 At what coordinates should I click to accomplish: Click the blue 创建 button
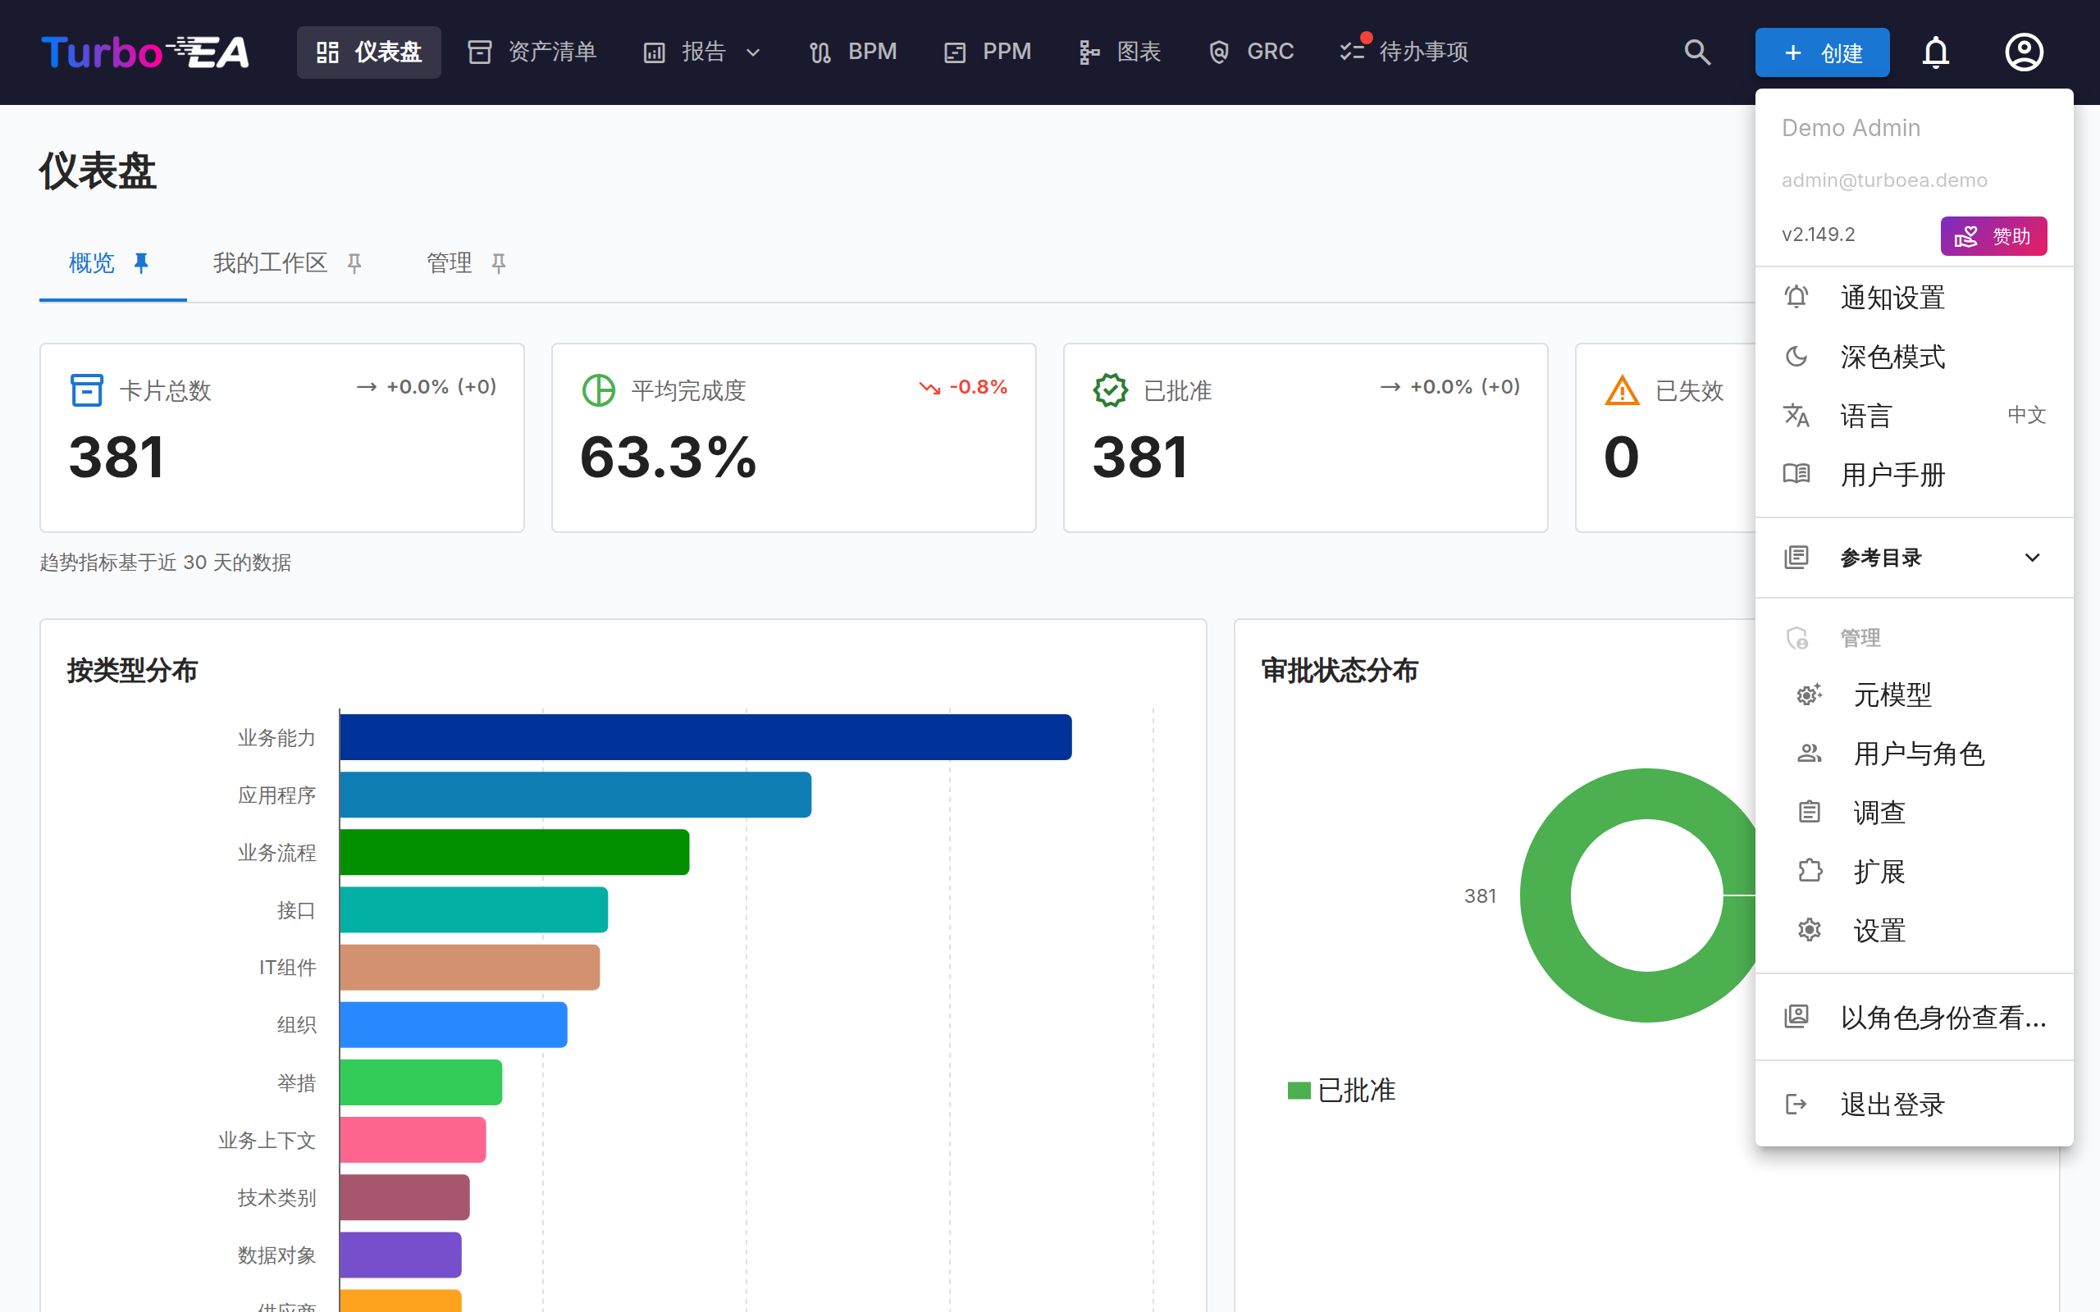(1821, 53)
